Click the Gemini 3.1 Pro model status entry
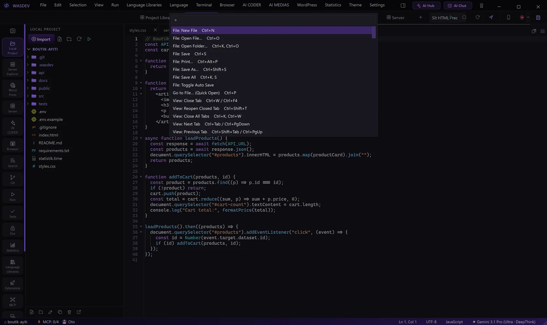547x325 pixels. [504, 322]
